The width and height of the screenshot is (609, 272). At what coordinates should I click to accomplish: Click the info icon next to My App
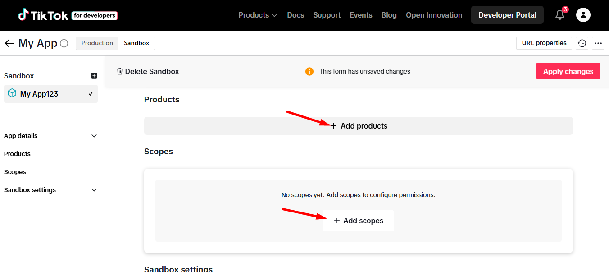64,43
